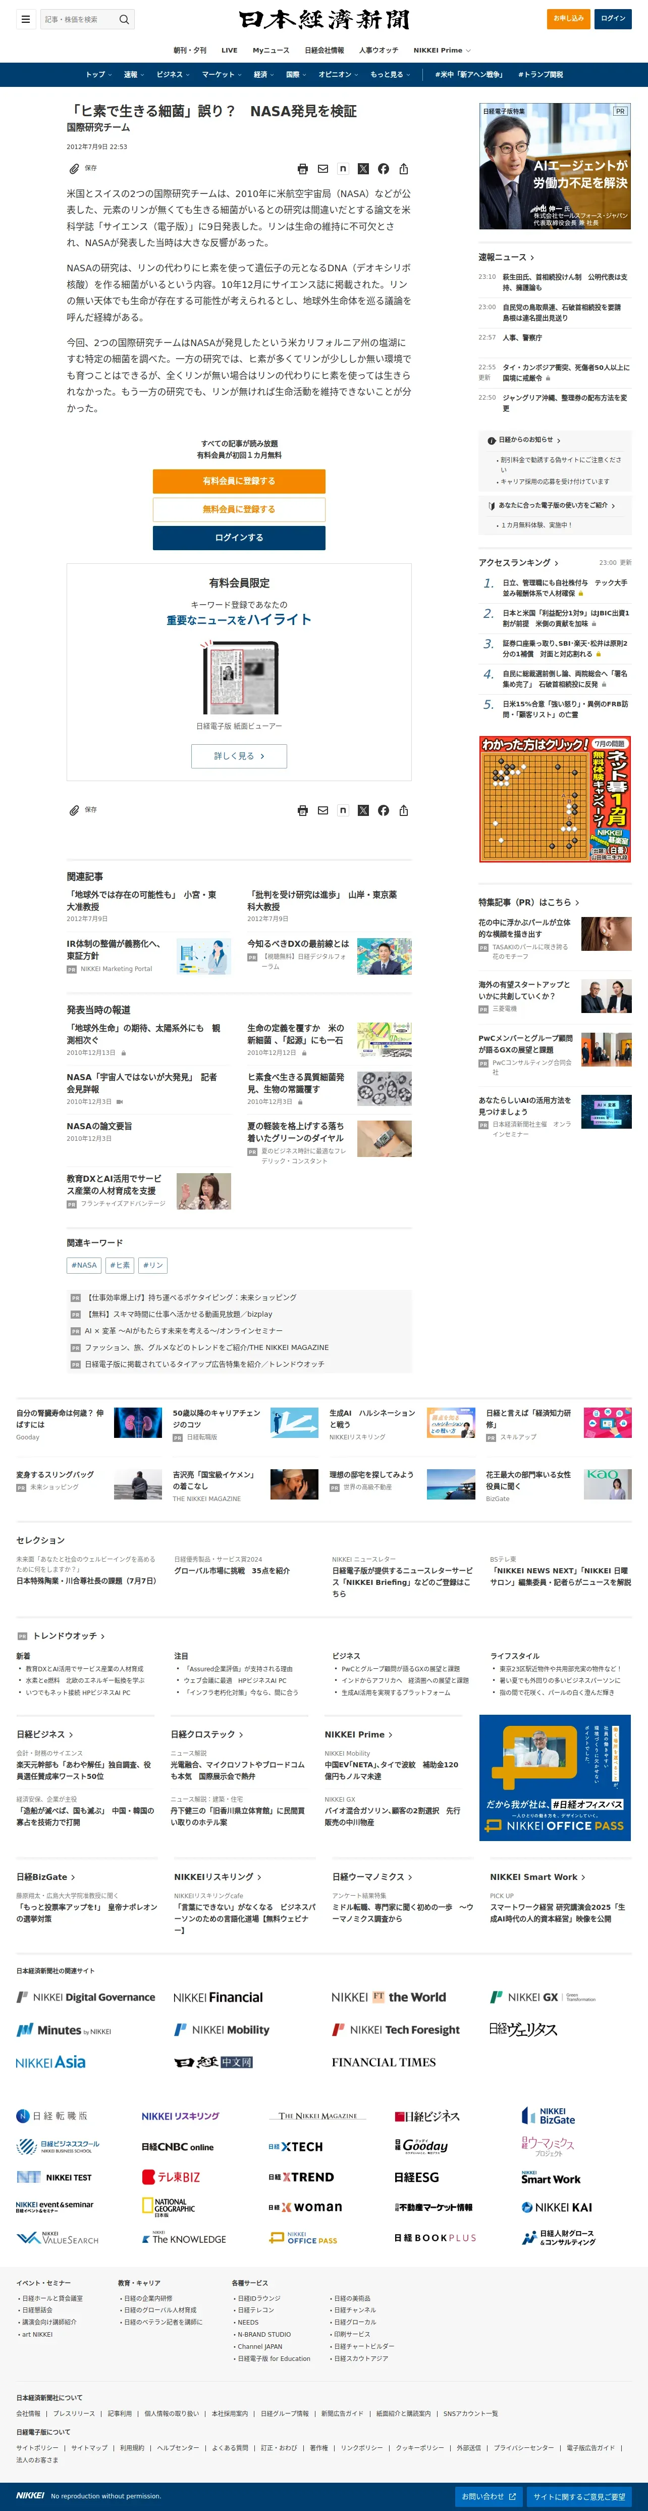
Task: Click the ログインする button
Action: [x=238, y=537]
